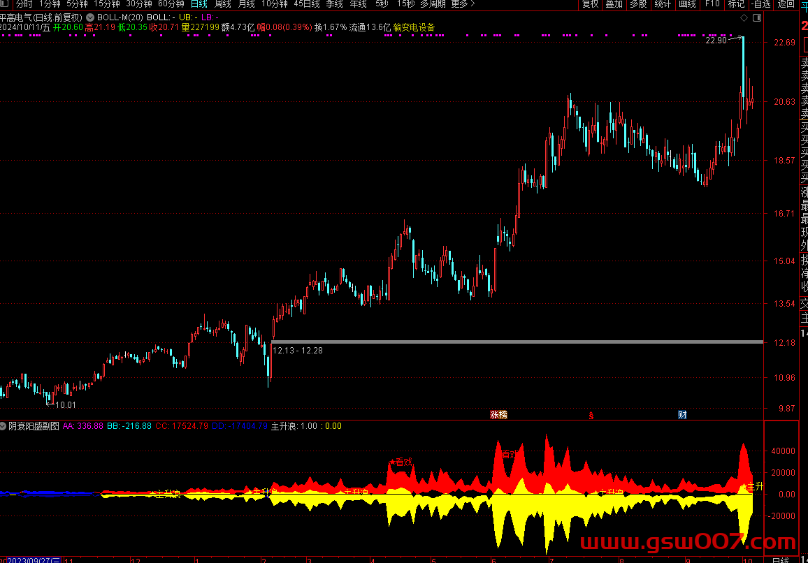Screen dimensions: 808x563
Task: Click the 日线 label at bottom right
Action: click(780, 560)
